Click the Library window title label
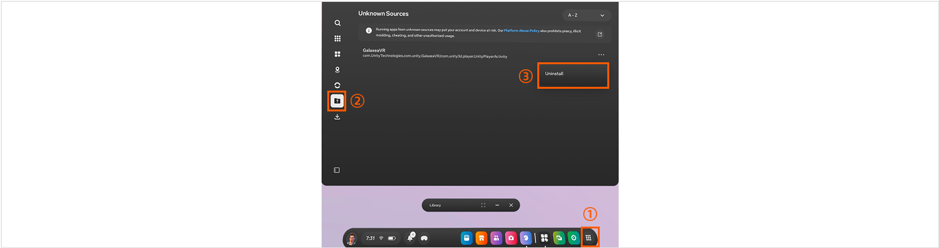 (x=435, y=205)
